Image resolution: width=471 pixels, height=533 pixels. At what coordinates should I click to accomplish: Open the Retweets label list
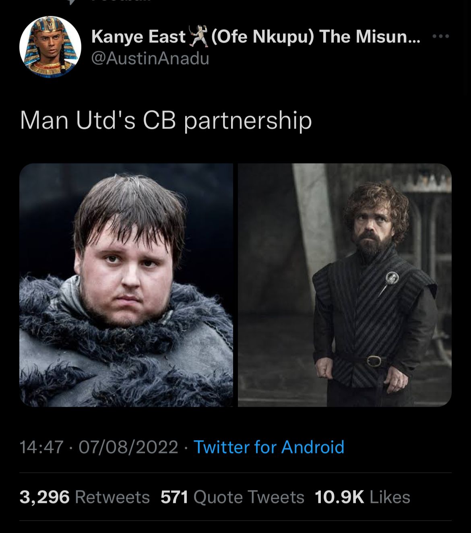click(x=112, y=497)
